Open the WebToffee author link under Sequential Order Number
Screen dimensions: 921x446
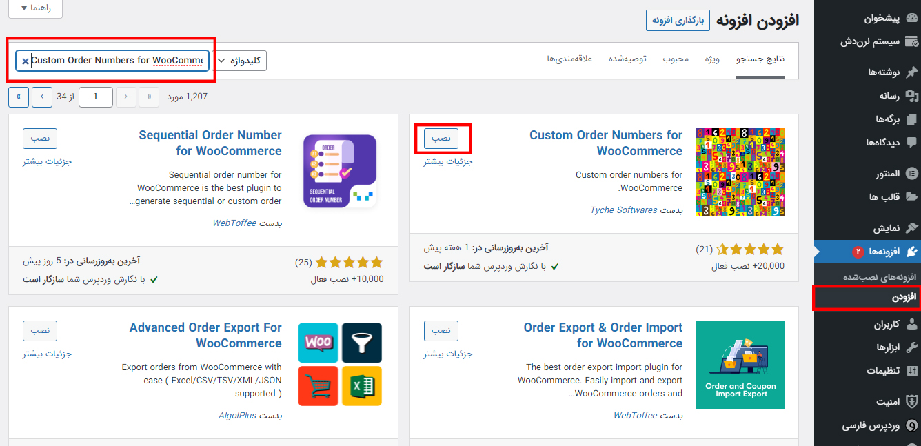[234, 223]
